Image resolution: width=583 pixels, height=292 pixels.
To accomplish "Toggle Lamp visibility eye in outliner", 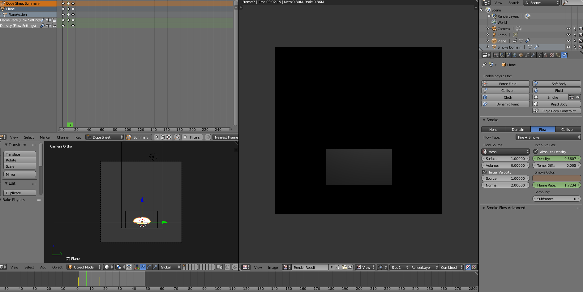I will pyautogui.click(x=568, y=35).
